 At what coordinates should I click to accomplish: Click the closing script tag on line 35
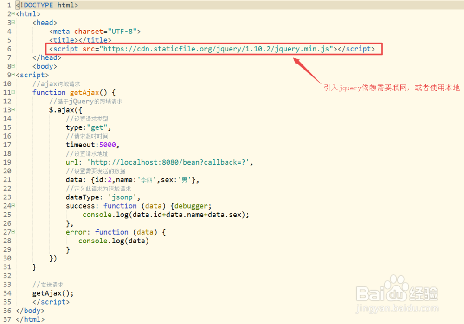click(51, 302)
